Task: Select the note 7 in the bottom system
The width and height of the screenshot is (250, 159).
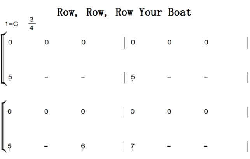Action: 133,146
